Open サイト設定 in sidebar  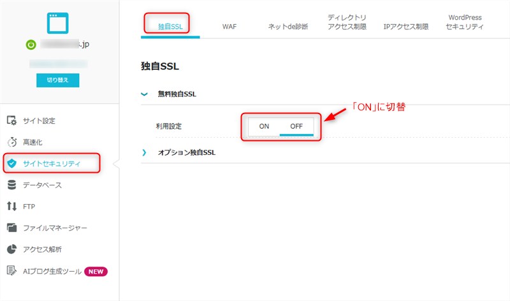39,121
